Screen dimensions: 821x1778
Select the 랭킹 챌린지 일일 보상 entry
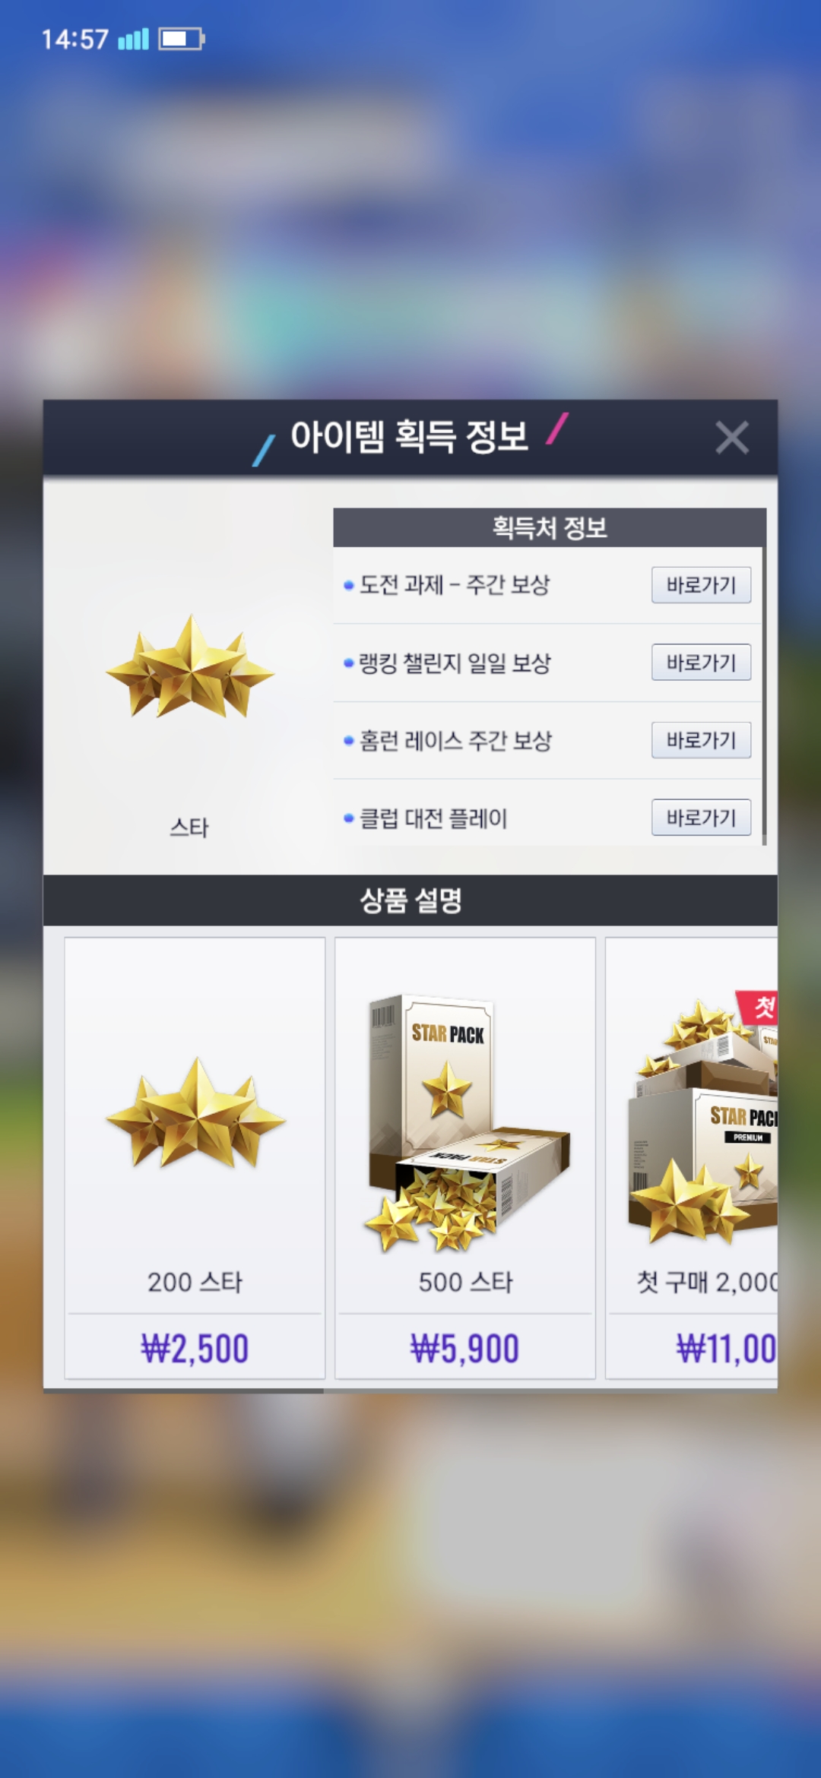pyautogui.click(x=455, y=663)
